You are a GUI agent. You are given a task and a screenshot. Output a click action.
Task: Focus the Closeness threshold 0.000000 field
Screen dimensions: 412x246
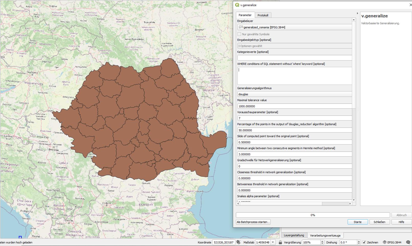294,178
